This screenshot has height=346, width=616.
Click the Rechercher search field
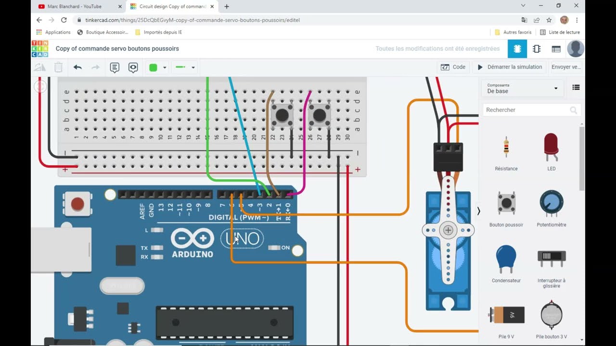click(531, 110)
